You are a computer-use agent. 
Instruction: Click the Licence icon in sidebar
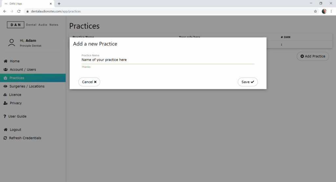click(5, 95)
